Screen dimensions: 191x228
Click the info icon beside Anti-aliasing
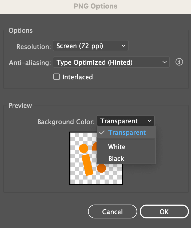[x=179, y=62]
